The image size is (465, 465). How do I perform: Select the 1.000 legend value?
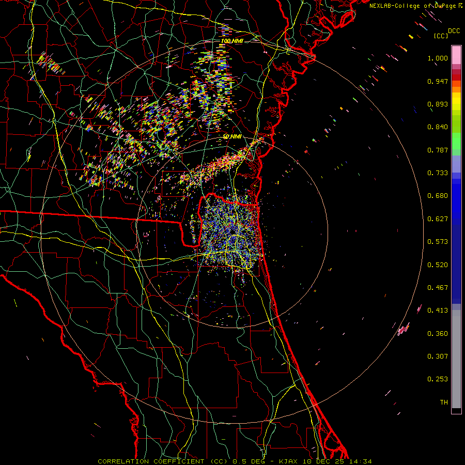pyautogui.click(x=438, y=58)
